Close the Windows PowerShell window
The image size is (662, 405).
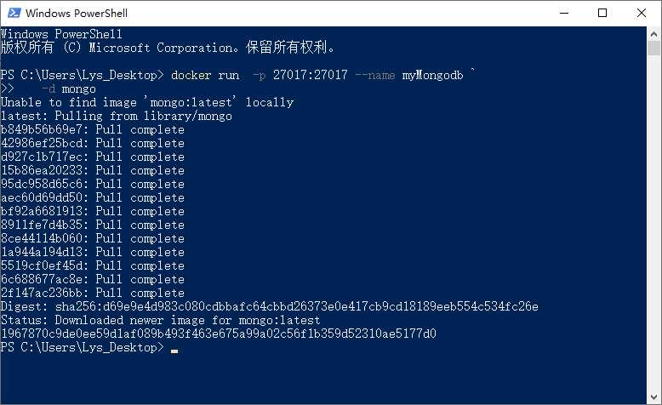click(642, 13)
